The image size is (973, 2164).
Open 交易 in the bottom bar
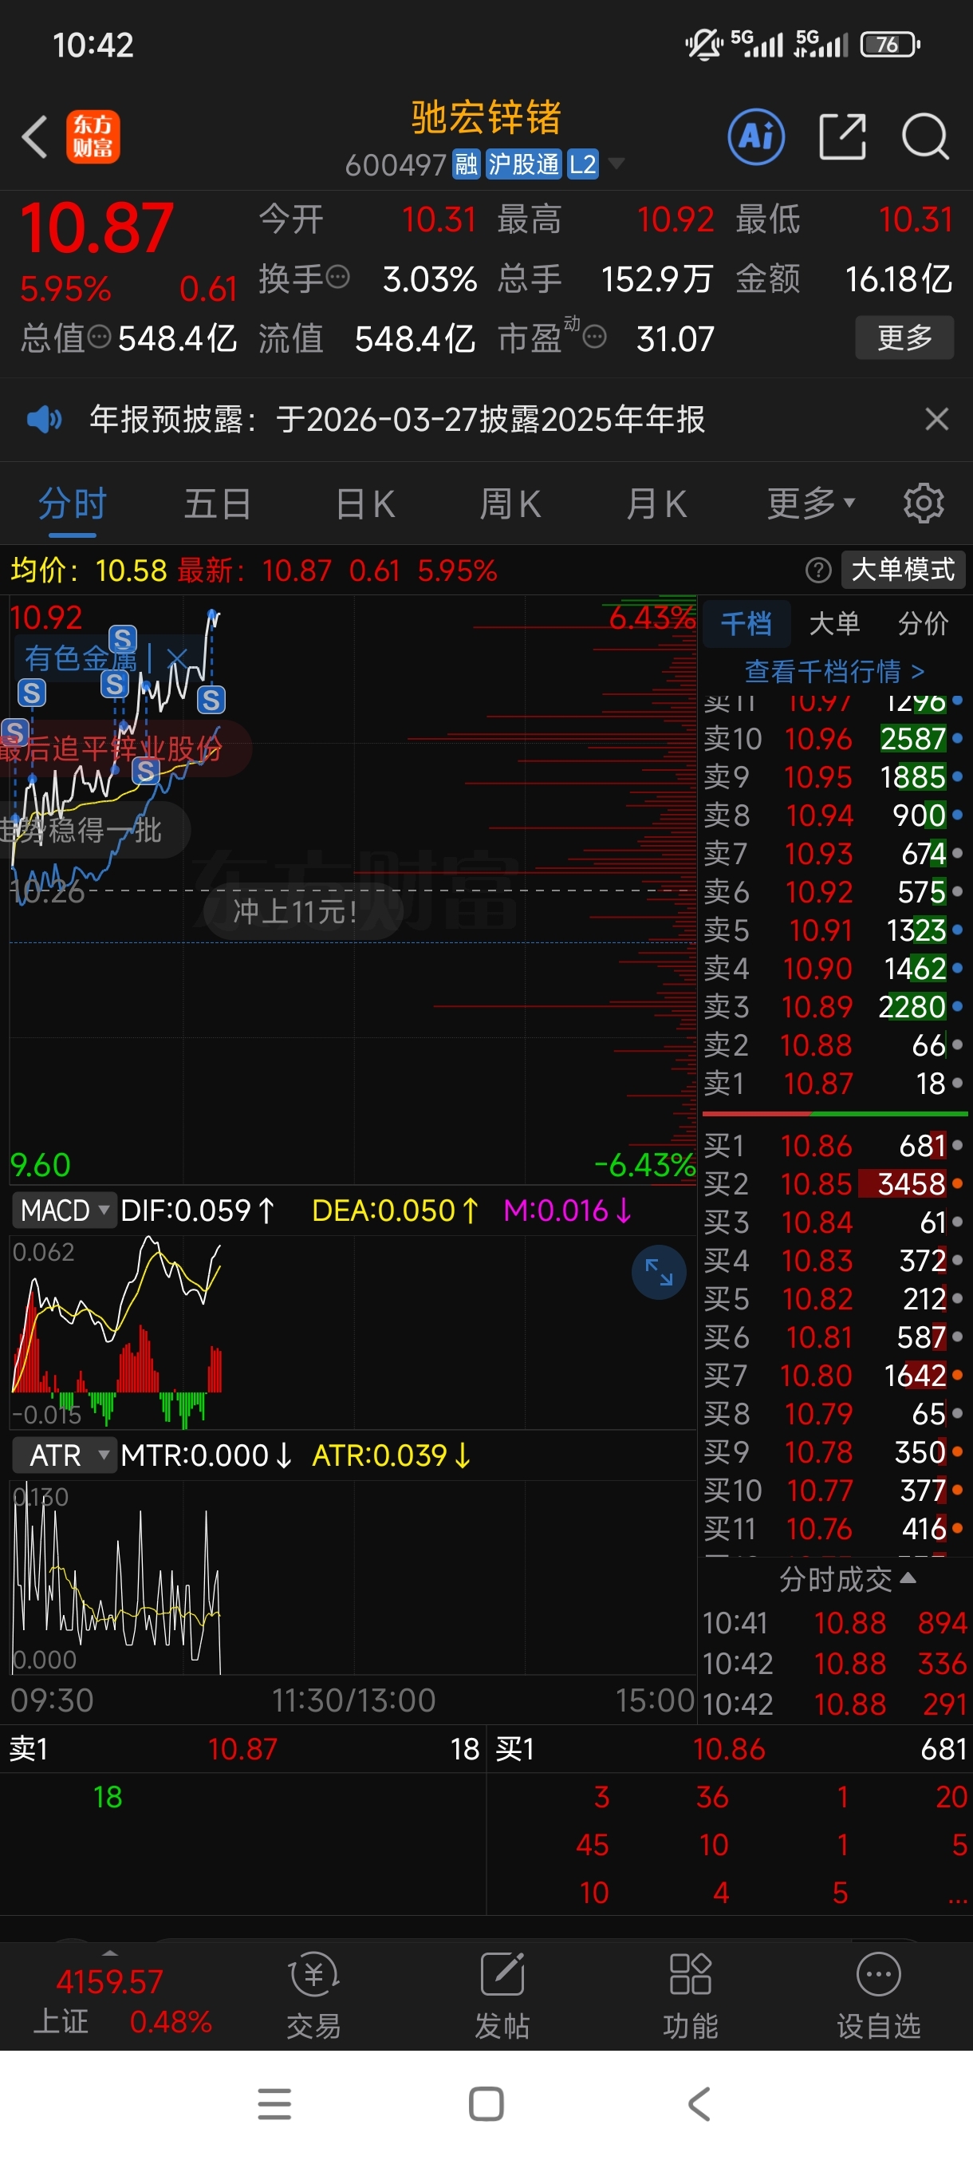(x=314, y=1995)
